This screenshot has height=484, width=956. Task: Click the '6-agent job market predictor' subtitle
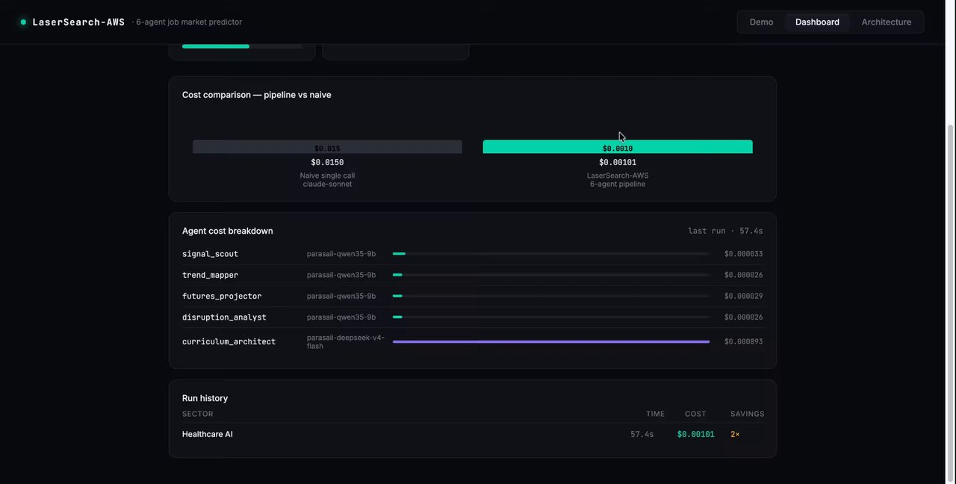[x=188, y=22]
